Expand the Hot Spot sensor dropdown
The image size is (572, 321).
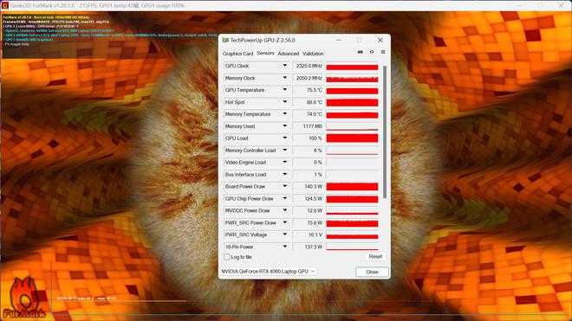pyautogui.click(x=285, y=102)
